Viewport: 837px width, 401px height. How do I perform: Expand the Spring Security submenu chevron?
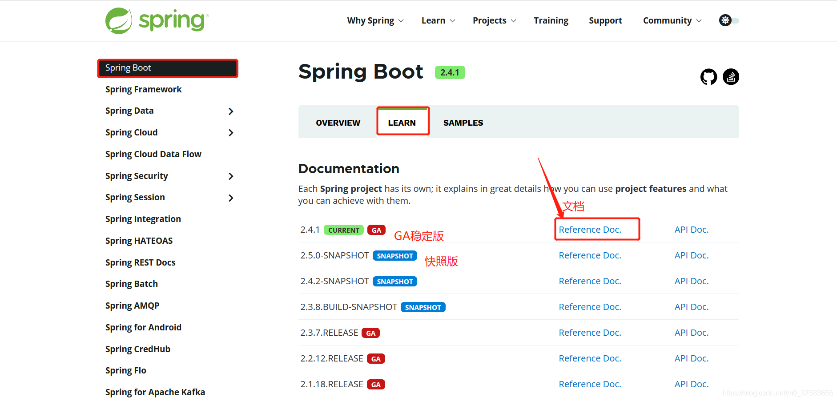231,176
